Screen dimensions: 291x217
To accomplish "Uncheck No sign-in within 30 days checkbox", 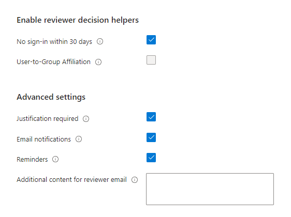I will click(x=151, y=40).
